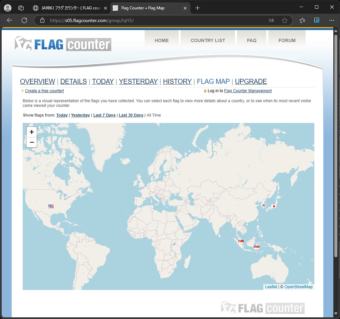This screenshot has width=340, height=319.
Task: Open the FORUM navigation item
Action: 287,40
